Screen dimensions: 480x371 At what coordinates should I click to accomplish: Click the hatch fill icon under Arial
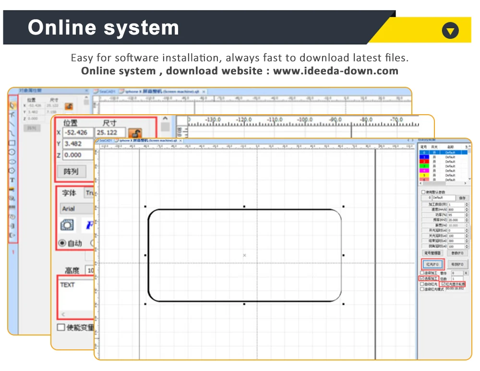[67, 225]
